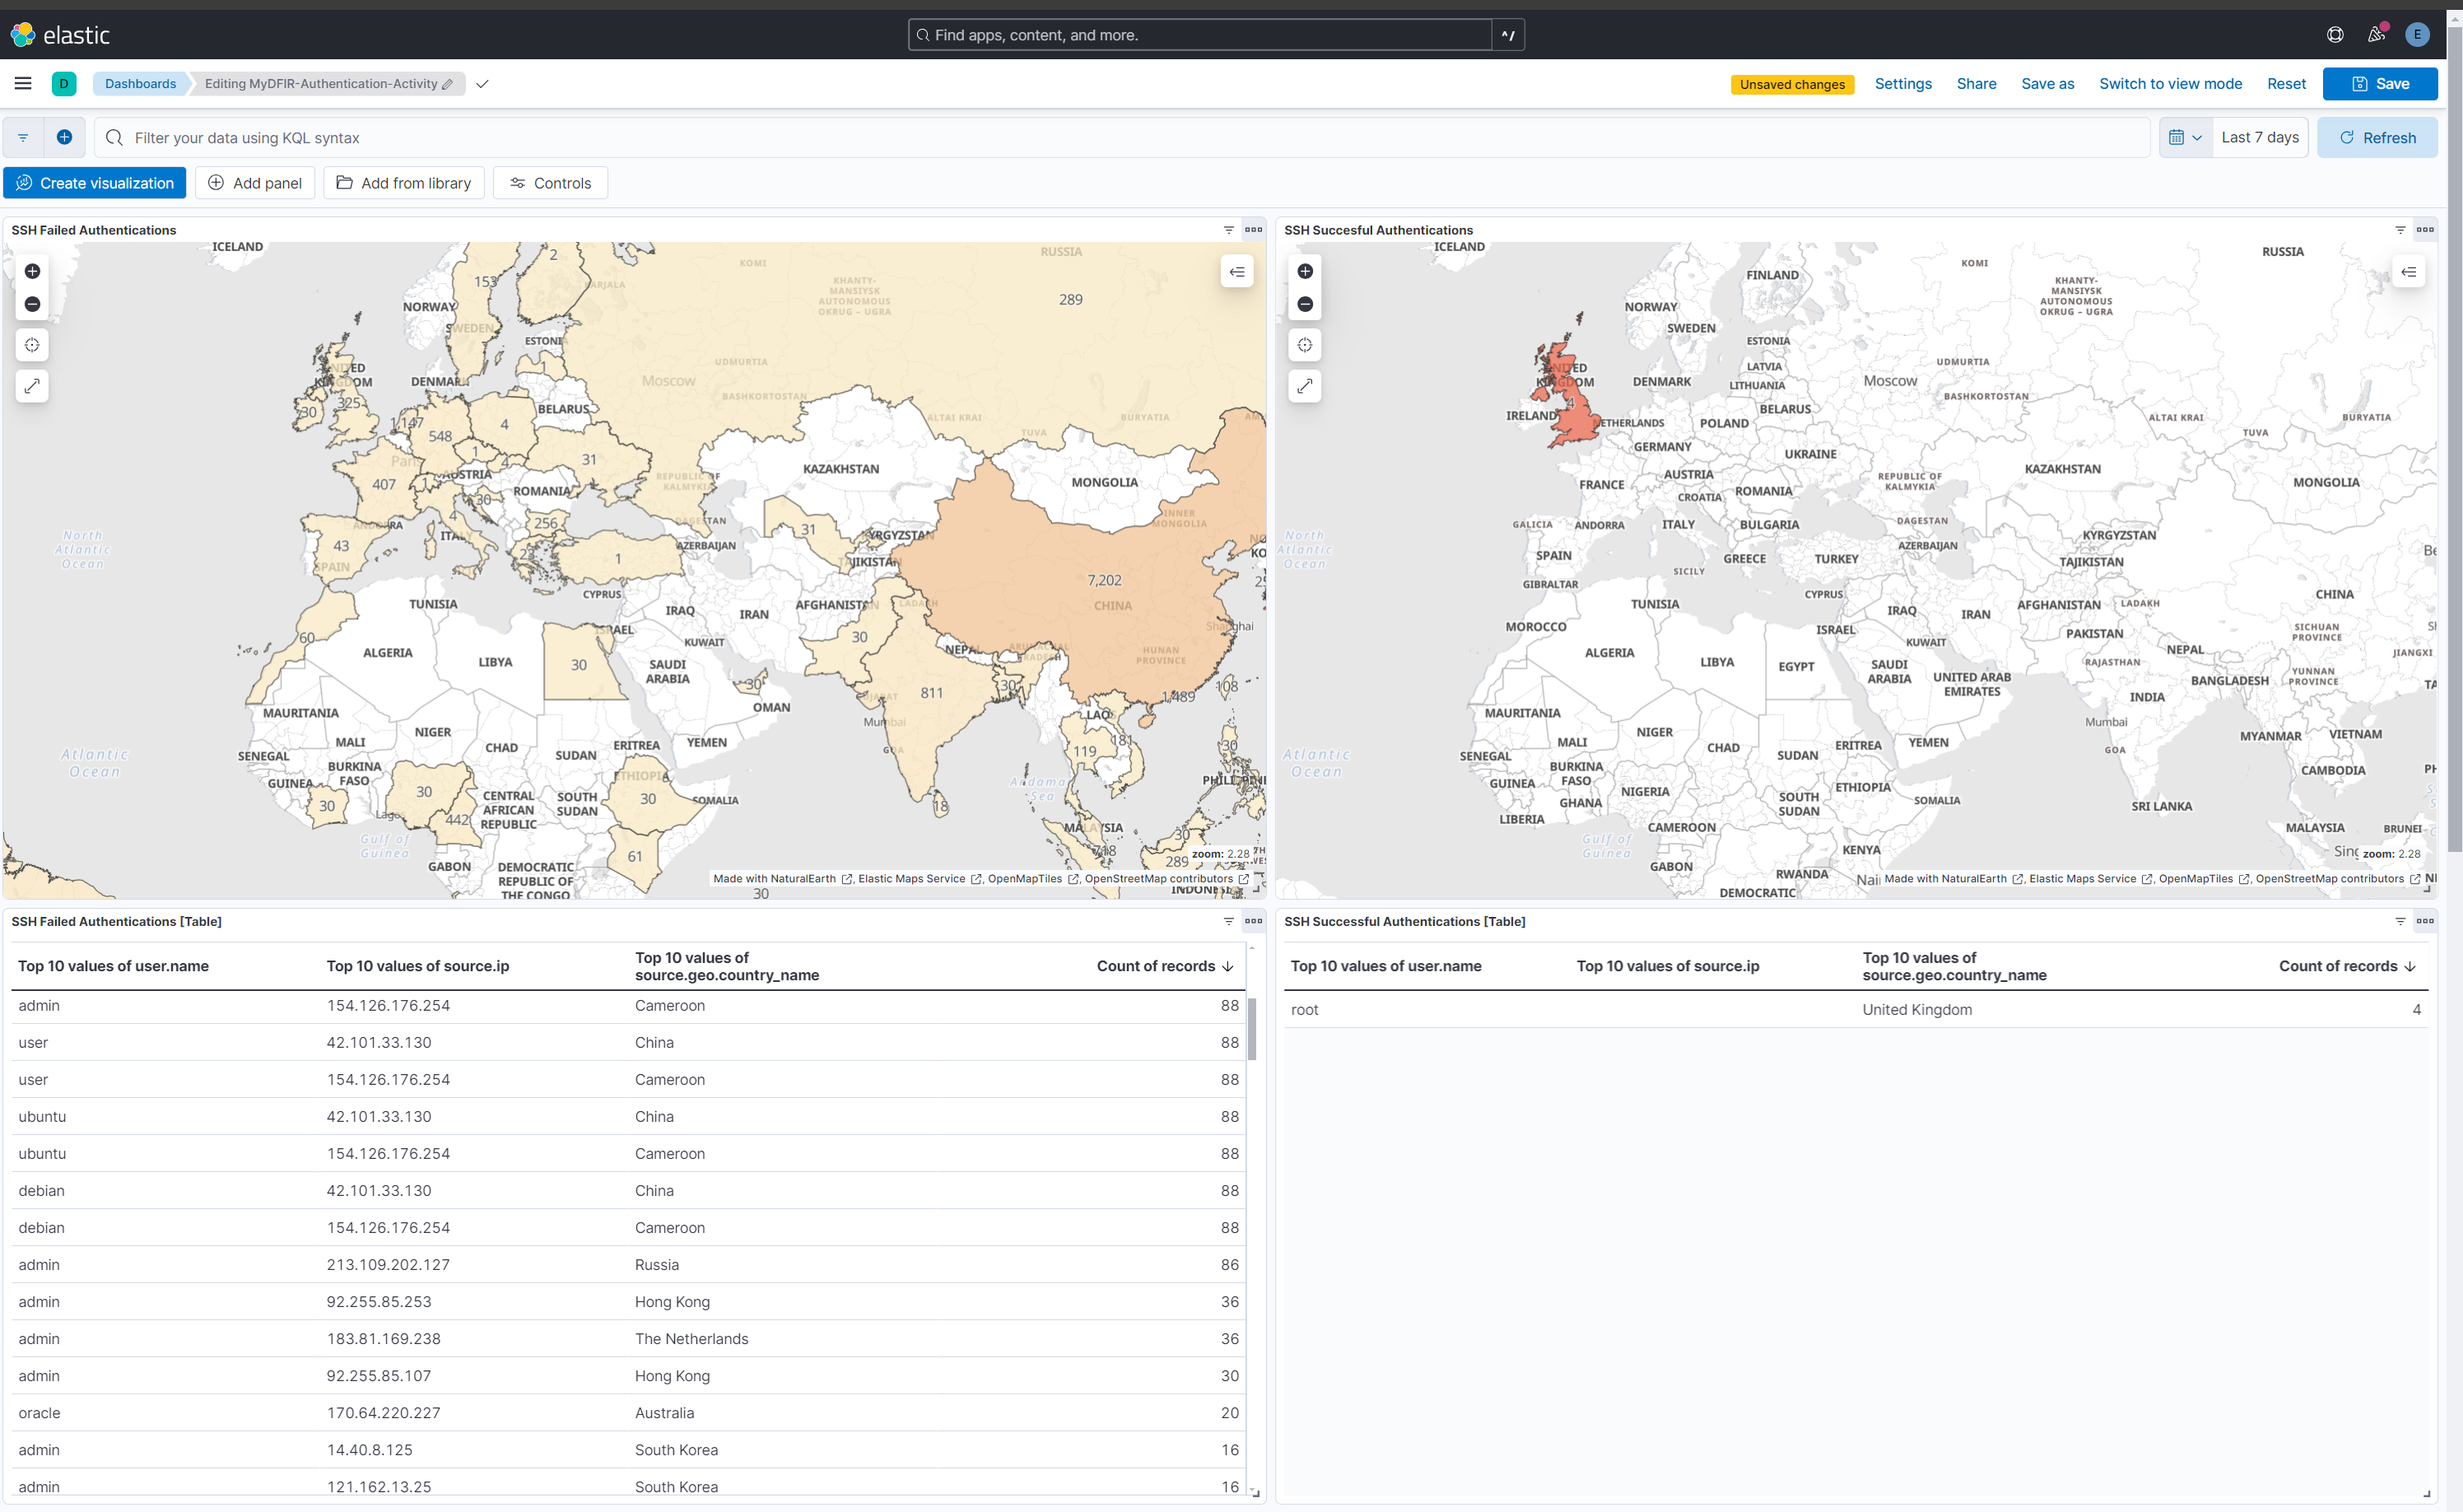Open the calendar date picker dropdown
This screenshot has height=1512, width=2463.
click(2185, 137)
